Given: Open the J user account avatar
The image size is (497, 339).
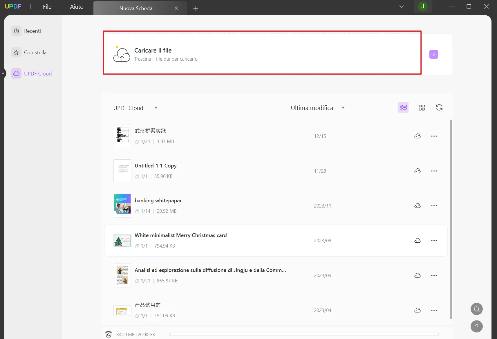Looking at the screenshot, I should tap(422, 6).
